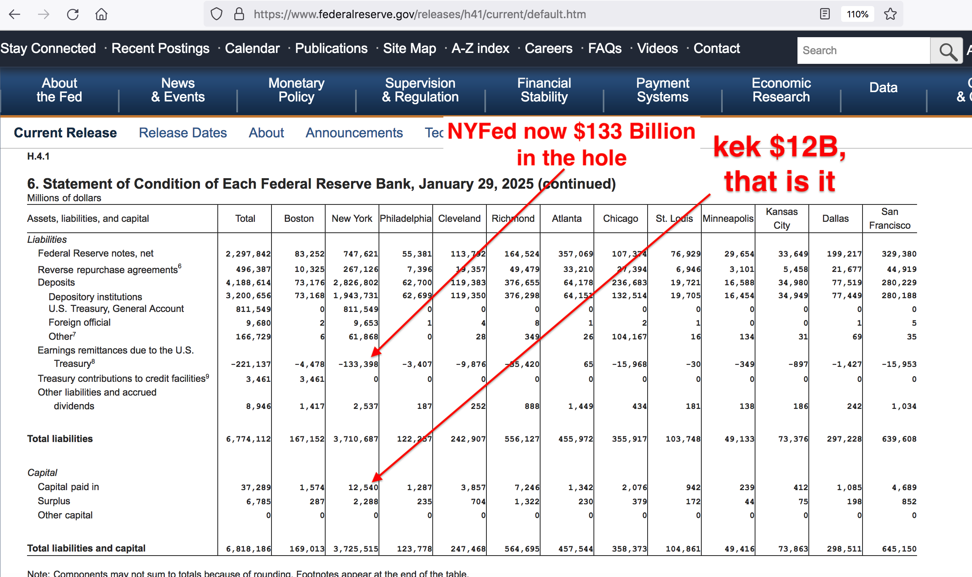The height and width of the screenshot is (577, 972).
Task: Open the tracking protection shield icon
Action: pyautogui.click(x=217, y=14)
